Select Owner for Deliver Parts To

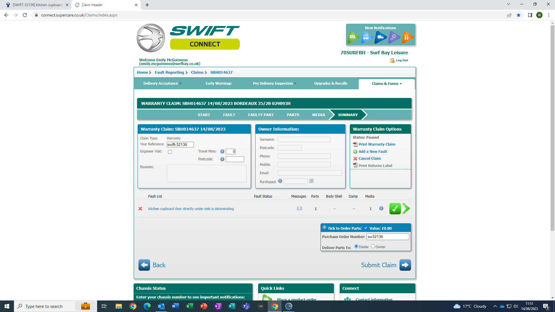373,246
